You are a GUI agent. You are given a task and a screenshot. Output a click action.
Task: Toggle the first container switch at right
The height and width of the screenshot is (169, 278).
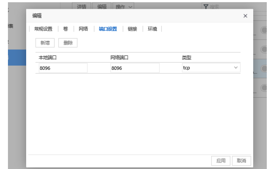coord(264,30)
